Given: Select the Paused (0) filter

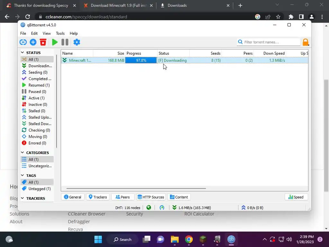Looking at the screenshot, I should coord(37,92).
